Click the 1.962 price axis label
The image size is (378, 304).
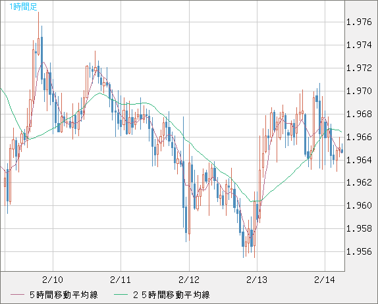tap(359, 182)
